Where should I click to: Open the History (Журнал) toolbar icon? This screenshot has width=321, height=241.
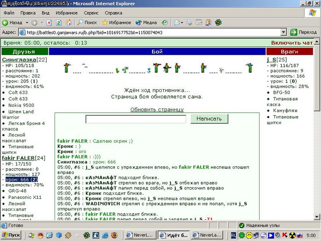click(x=165, y=23)
